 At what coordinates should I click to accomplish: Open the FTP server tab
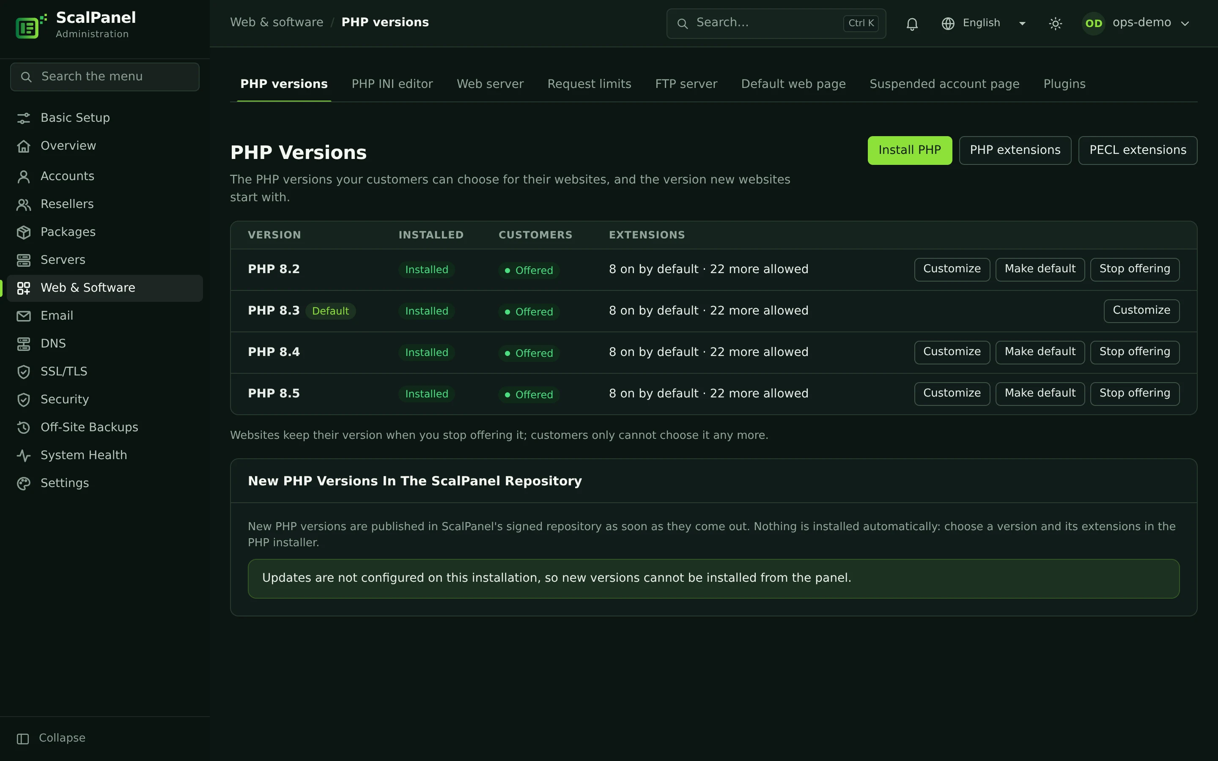click(x=686, y=84)
